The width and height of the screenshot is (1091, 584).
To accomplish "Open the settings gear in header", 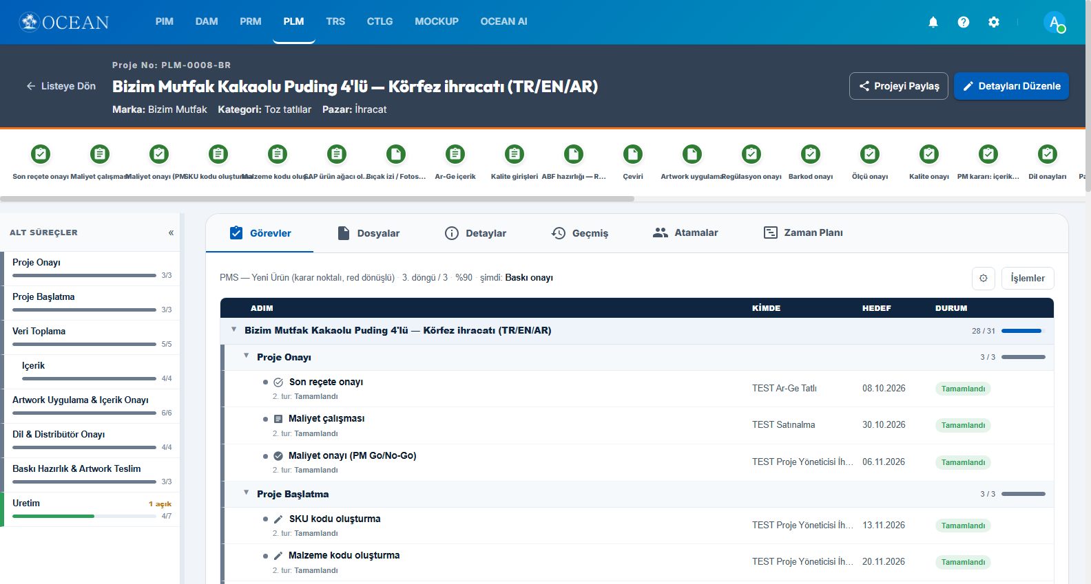I will (994, 22).
